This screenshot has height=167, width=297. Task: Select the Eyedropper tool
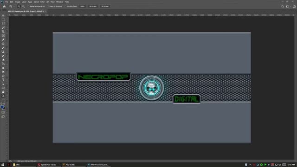(3, 39)
